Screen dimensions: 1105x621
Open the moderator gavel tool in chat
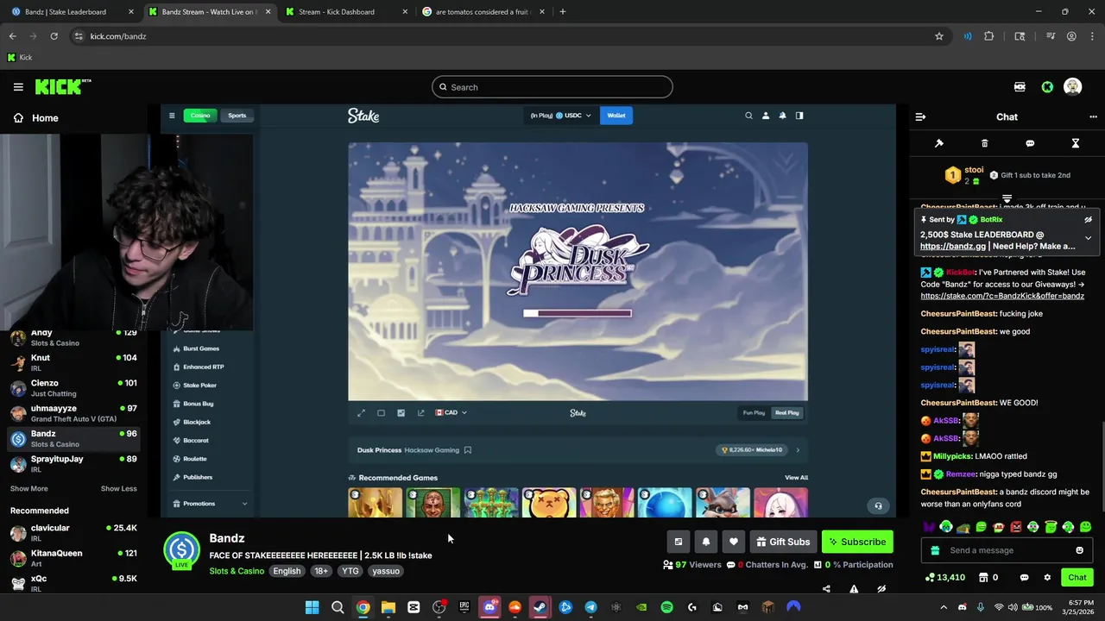[939, 143]
